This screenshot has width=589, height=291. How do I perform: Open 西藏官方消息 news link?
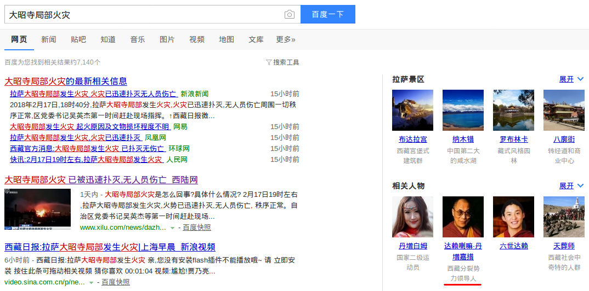(88, 148)
